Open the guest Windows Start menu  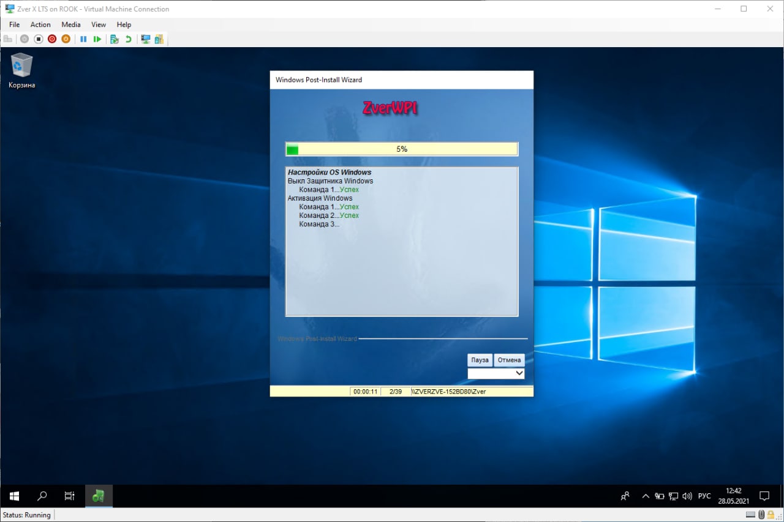14,496
